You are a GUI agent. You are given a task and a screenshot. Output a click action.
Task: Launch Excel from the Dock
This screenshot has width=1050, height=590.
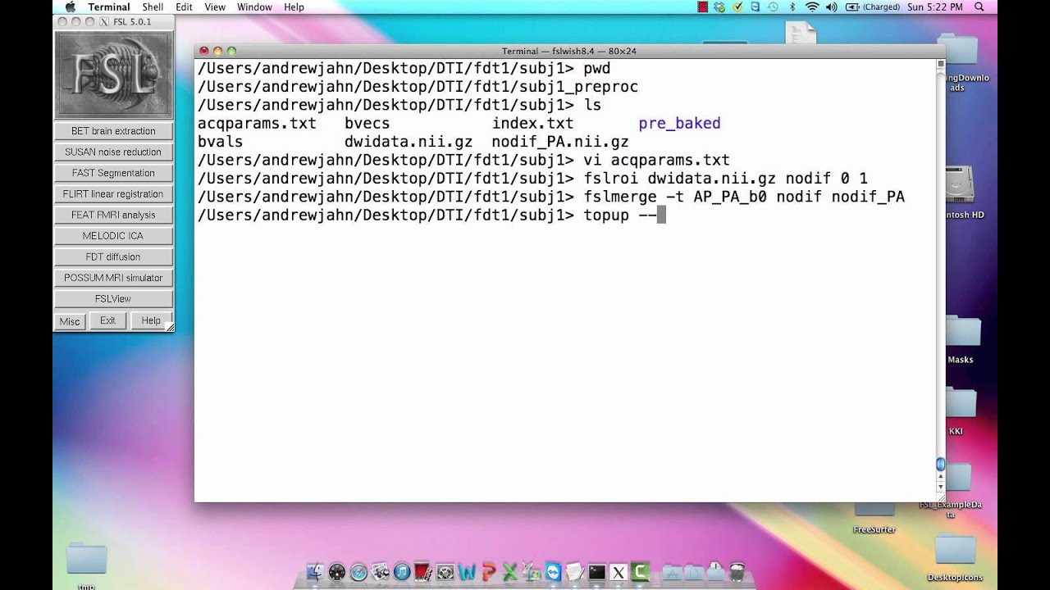point(510,572)
